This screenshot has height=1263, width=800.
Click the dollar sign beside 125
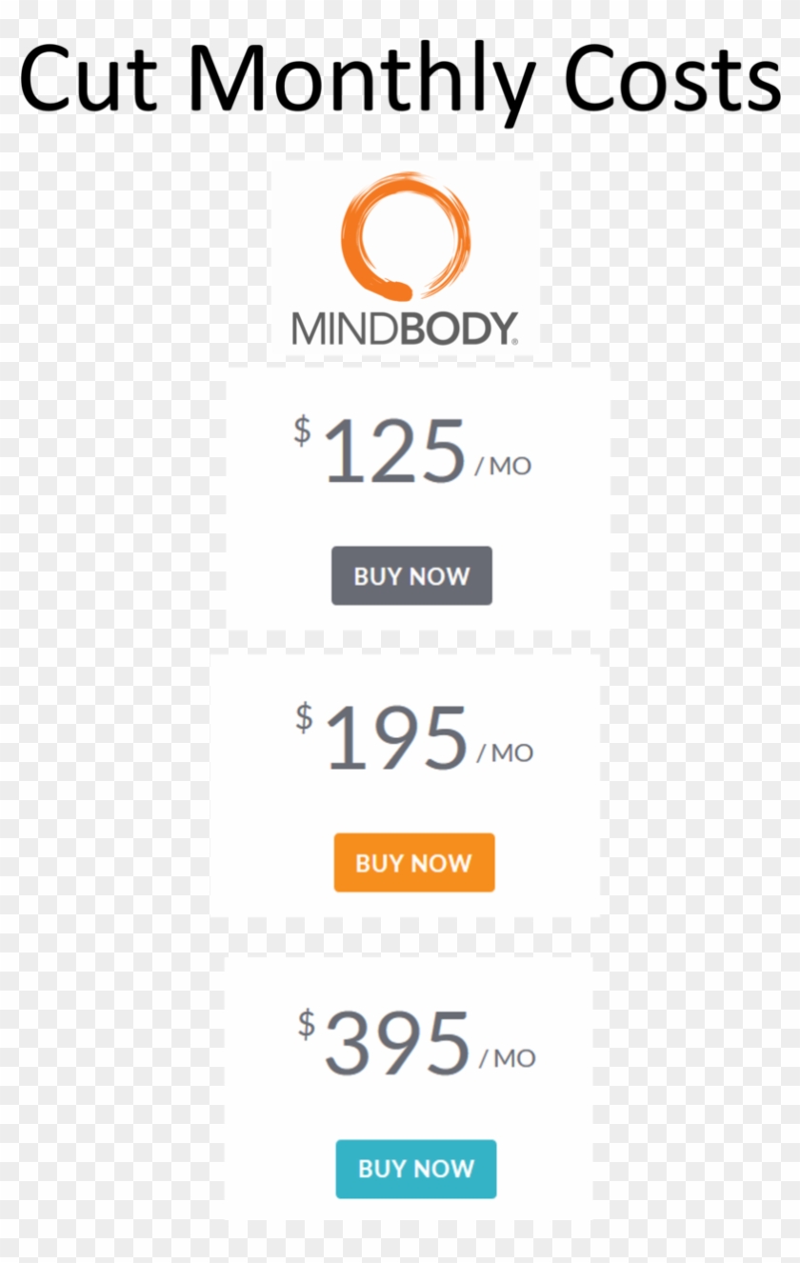pos(300,433)
